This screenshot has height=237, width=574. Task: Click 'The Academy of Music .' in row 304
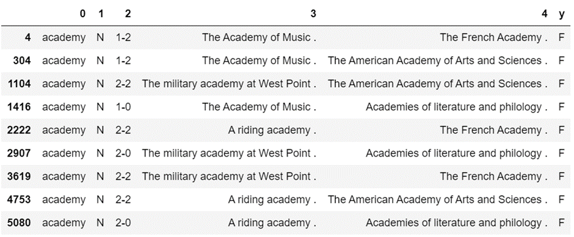pyautogui.click(x=259, y=60)
